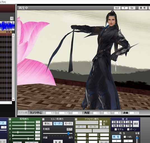Click the 影範囲 value field 8875
The width and height of the screenshot is (150, 143).
point(70,129)
